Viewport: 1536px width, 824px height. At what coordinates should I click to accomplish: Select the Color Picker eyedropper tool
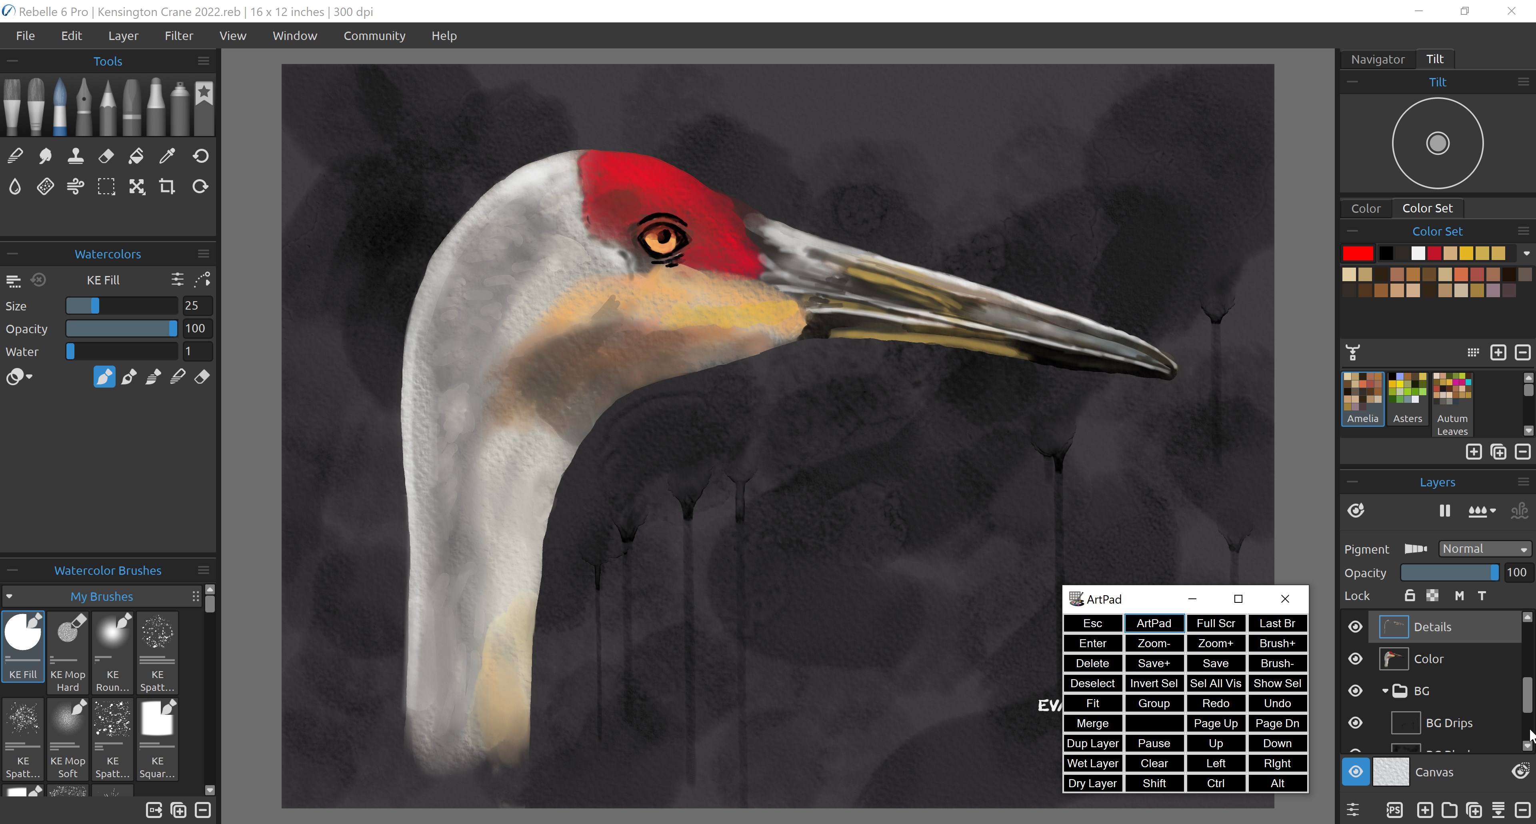[x=167, y=156]
